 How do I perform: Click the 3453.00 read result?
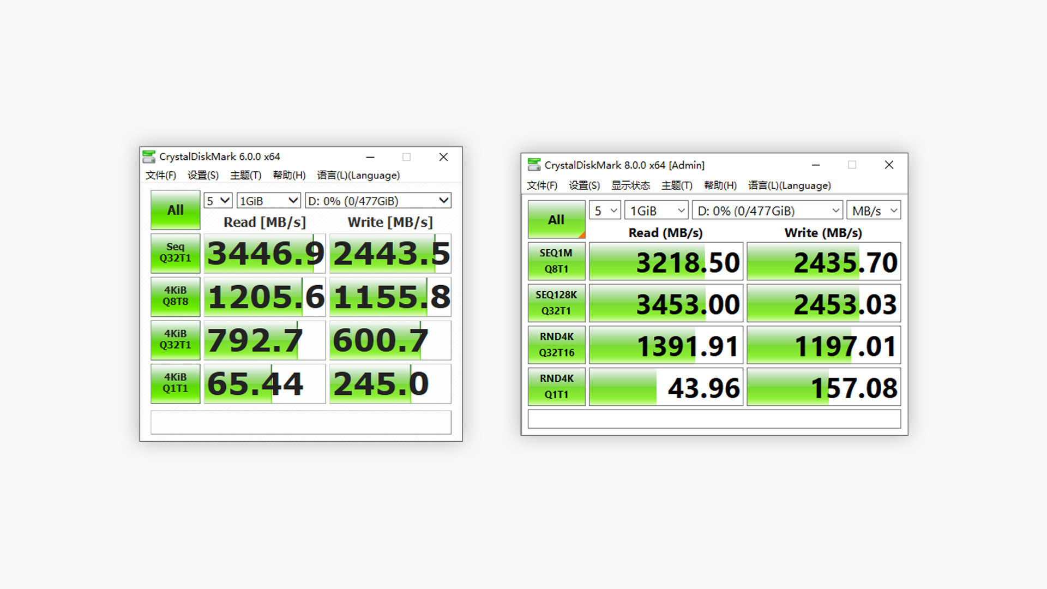point(666,303)
